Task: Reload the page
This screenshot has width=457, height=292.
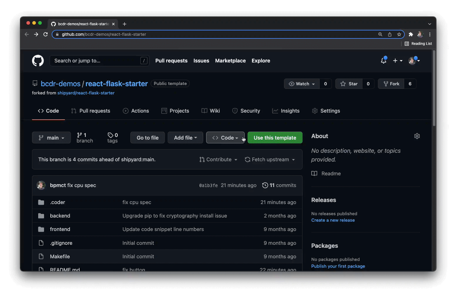Action: [46, 34]
